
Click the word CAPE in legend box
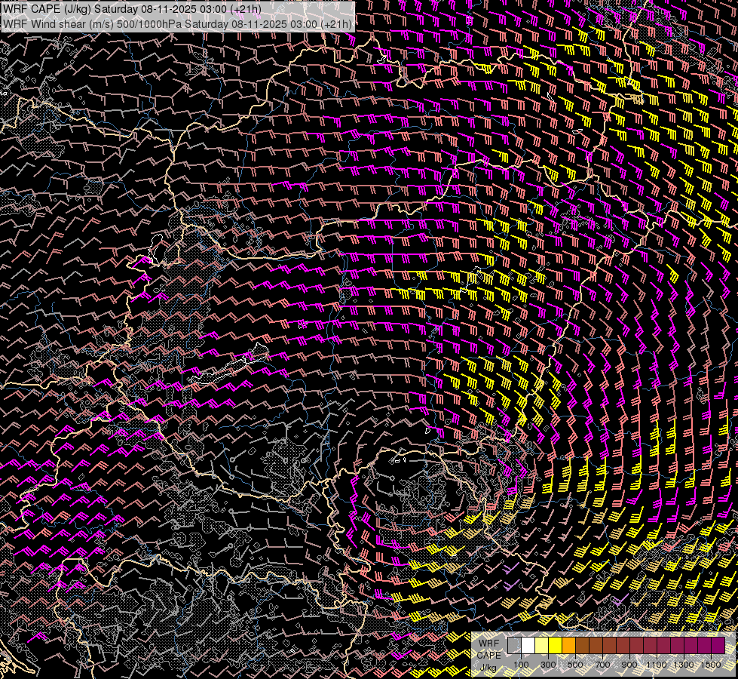pos(488,655)
